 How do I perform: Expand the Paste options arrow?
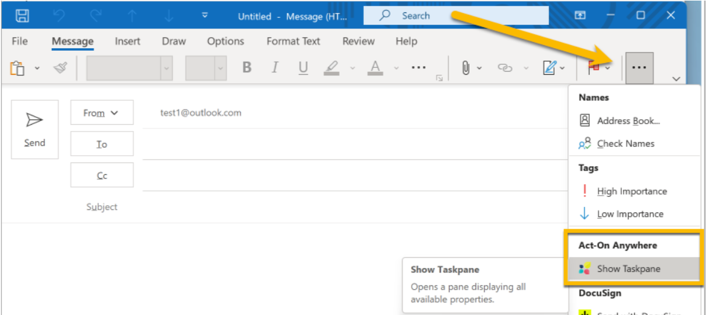[x=38, y=69]
